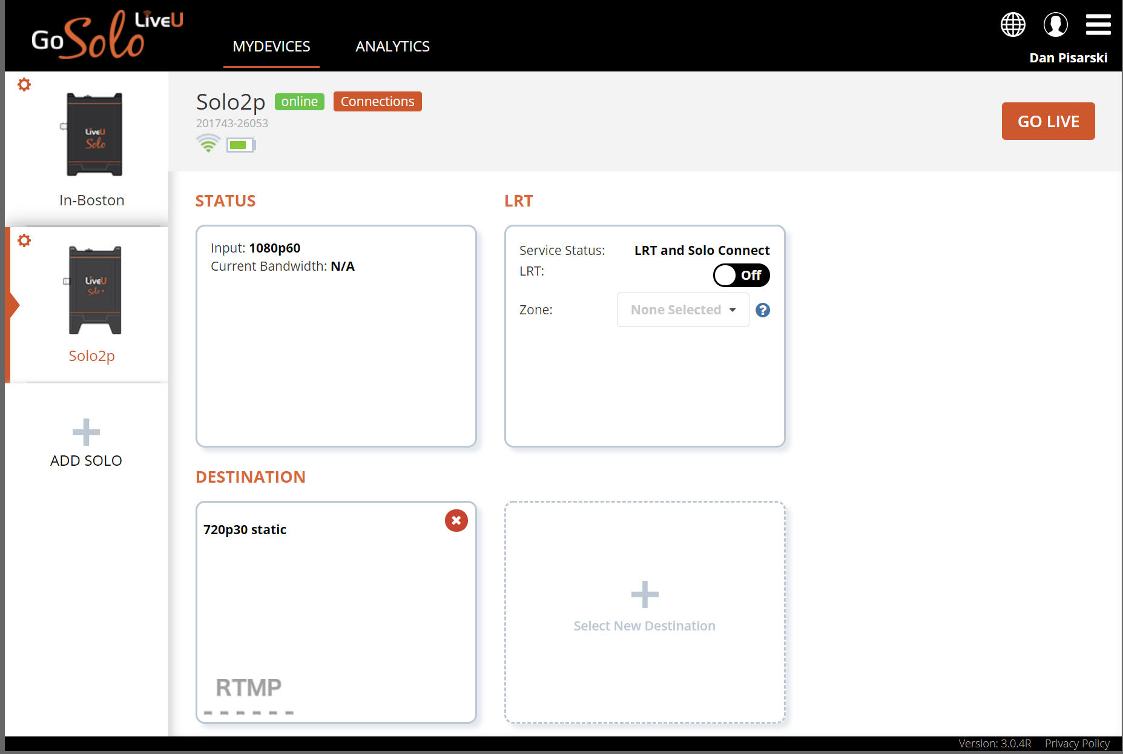Image resolution: width=1123 pixels, height=754 pixels.
Task: Click the STATUS section heading
Action: coord(225,201)
